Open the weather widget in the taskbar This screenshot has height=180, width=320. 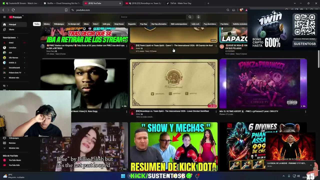14,176
